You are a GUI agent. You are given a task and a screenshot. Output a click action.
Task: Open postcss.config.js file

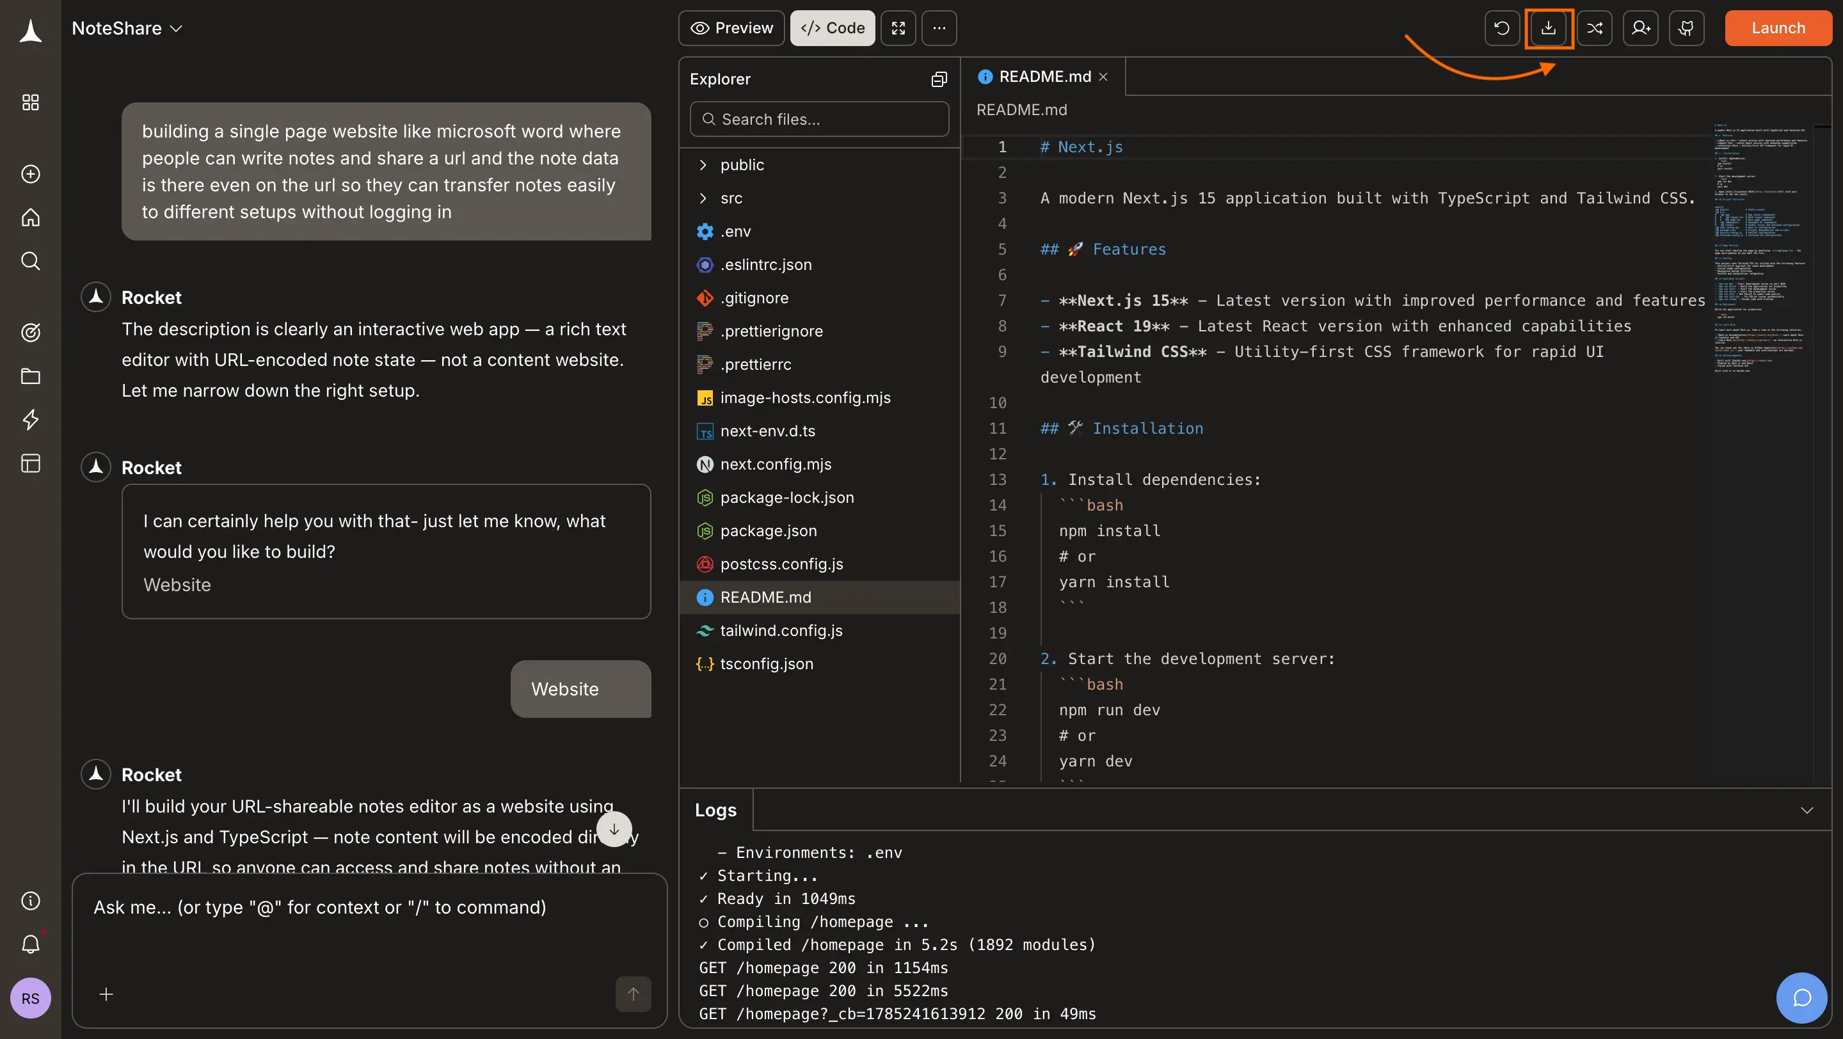pyautogui.click(x=819, y=564)
